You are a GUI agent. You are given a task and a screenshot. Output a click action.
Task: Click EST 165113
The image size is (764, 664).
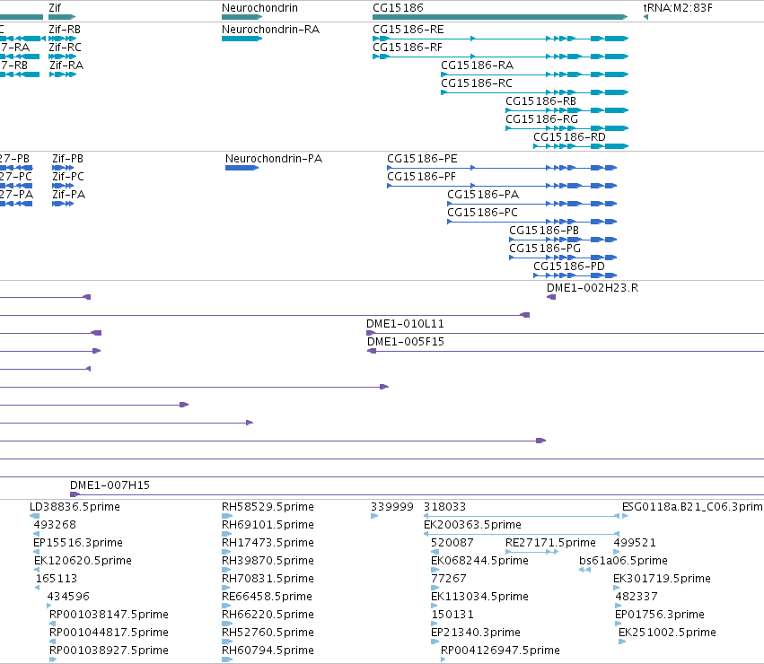[56, 579]
